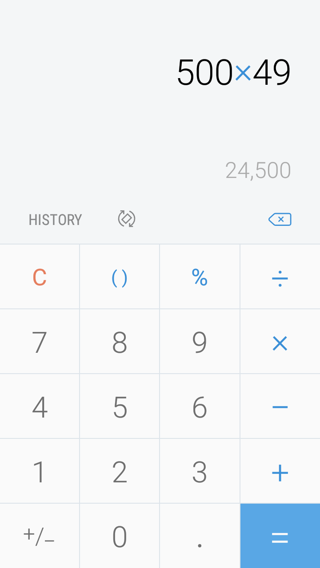Select the plus operator
Screen dimensions: 320x568
pos(280,471)
